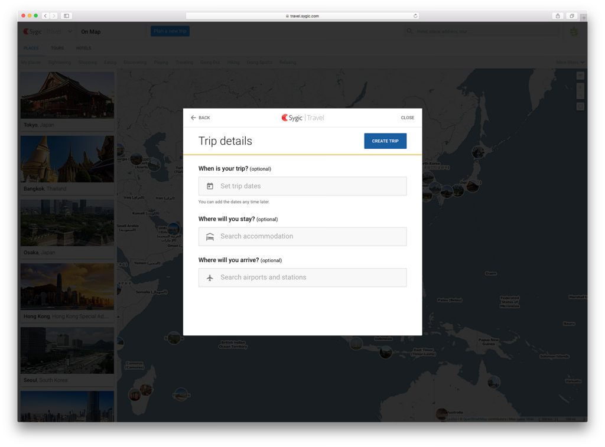The width and height of the screenshot is (605, 447).
Task: Select the Discovering category filter
Action: tap(135, 63)
